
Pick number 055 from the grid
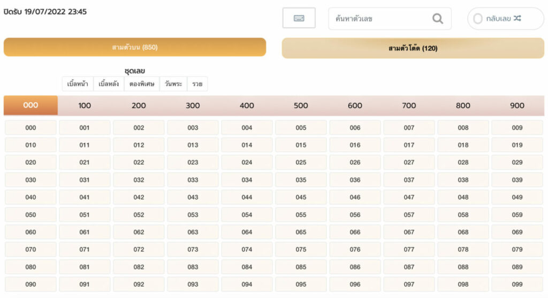pos(301,215)
